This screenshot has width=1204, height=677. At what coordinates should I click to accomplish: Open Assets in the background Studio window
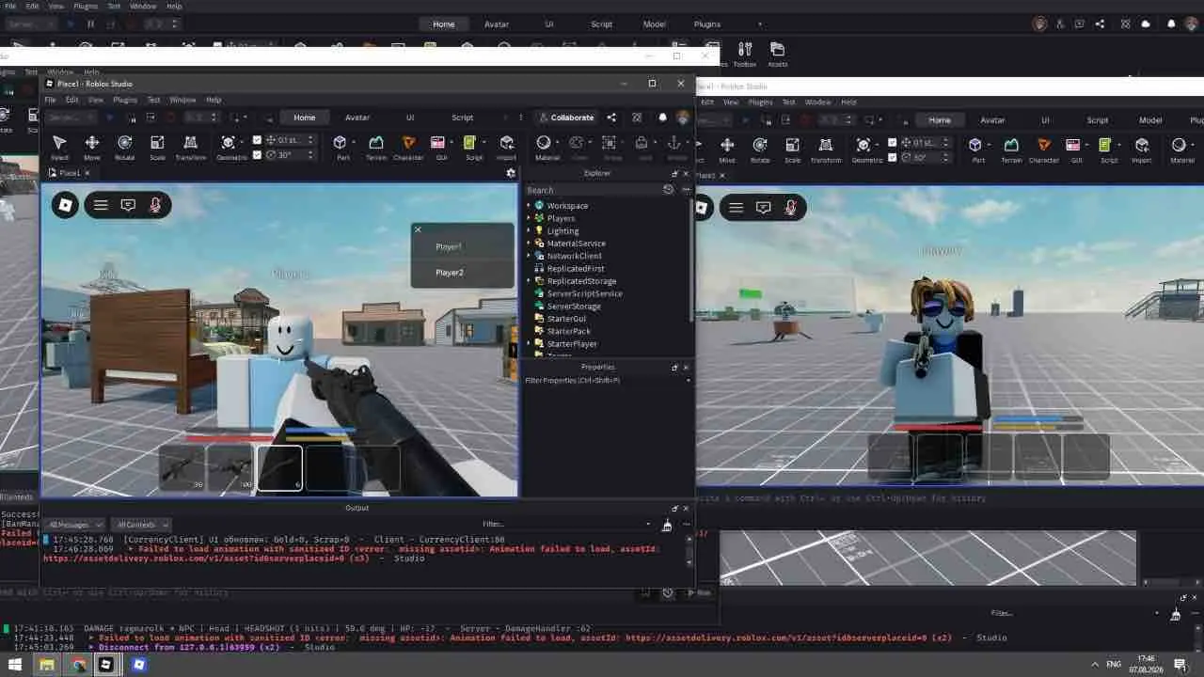click(778, 54)
